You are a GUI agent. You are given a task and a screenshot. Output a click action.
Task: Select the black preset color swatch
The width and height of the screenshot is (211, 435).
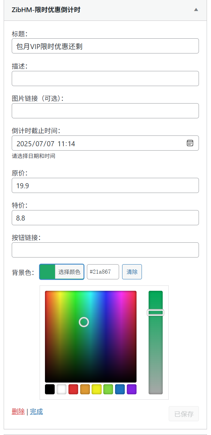click(x=49, y=389)
